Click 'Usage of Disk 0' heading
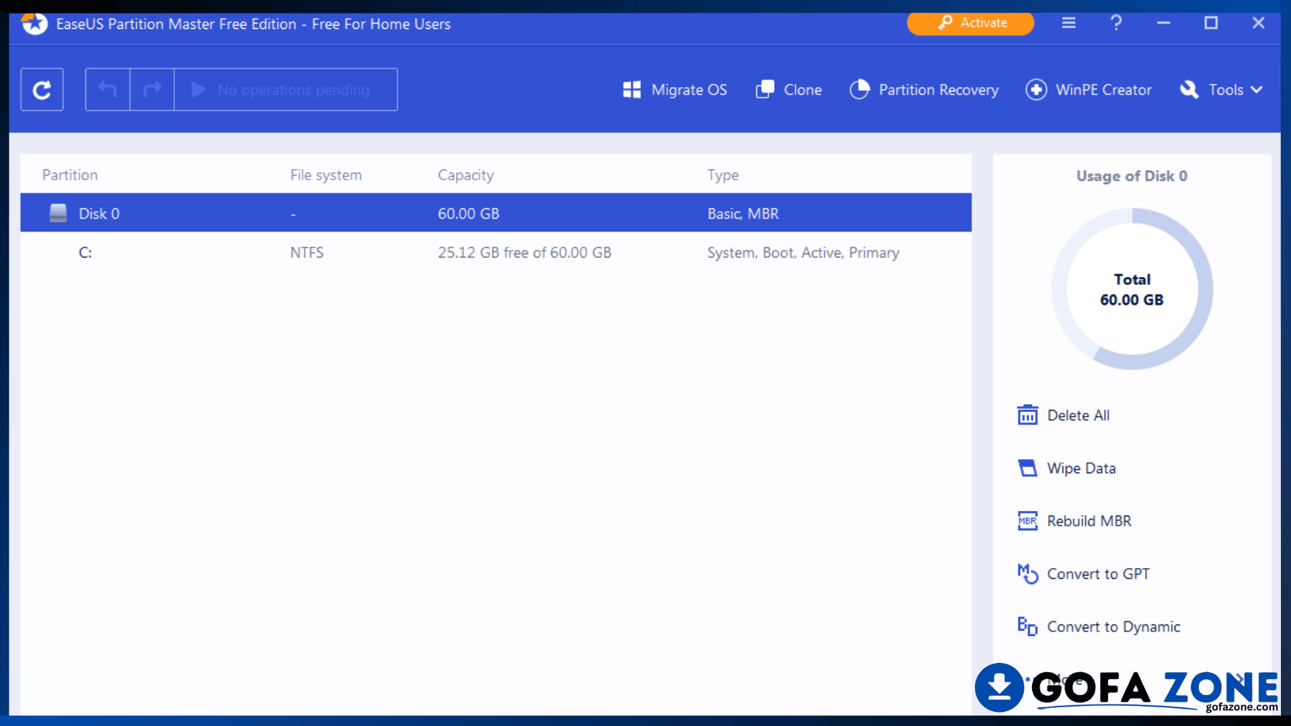The width and height of the screenshot is (1291, 726). [1132, 176]
